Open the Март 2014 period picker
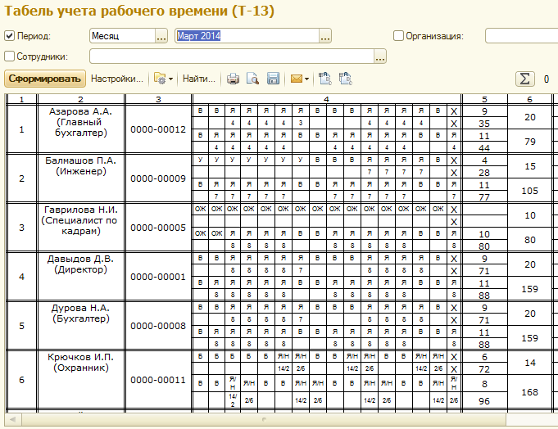This screenshot has width=558, height=429. tap(325, 36)
